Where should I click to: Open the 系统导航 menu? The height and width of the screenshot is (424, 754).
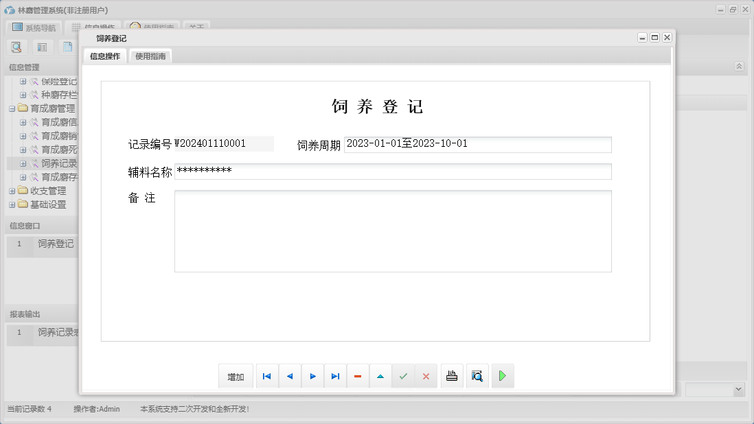(x=33, y=27)
